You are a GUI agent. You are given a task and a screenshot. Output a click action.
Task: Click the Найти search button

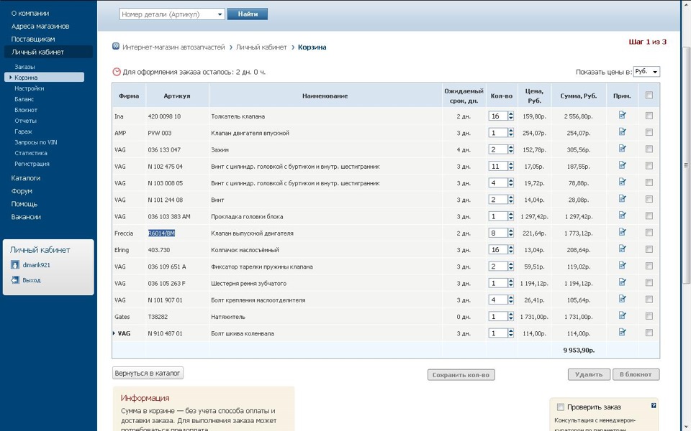pyautogui.click(x=248, y=14)
